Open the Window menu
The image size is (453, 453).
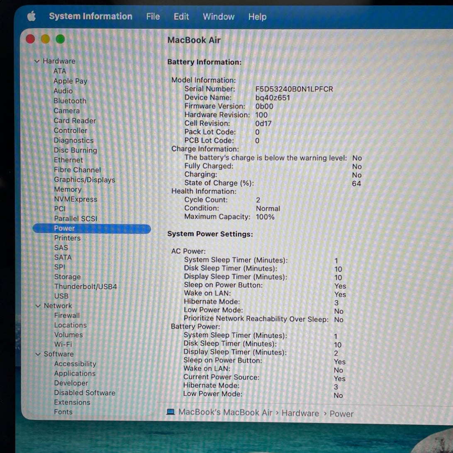point(218,17)
